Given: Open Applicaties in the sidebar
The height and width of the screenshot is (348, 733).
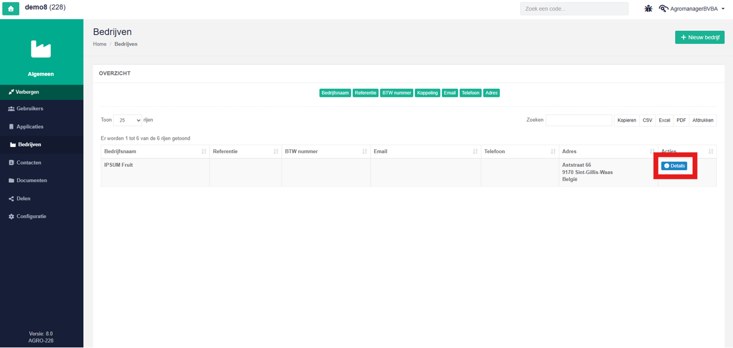Looking at the screenshot, I should pyautogui.click(x=41, y=127).
